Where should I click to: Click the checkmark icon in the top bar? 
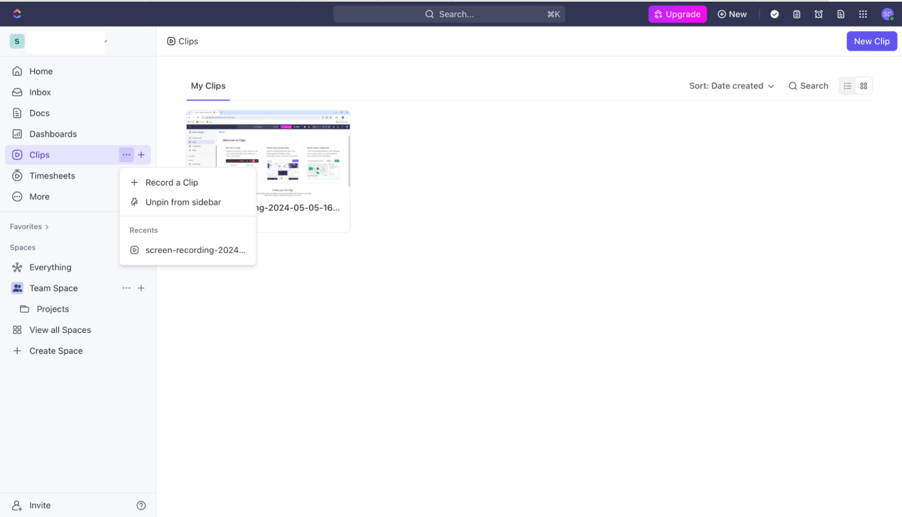[x=774, y=14]
